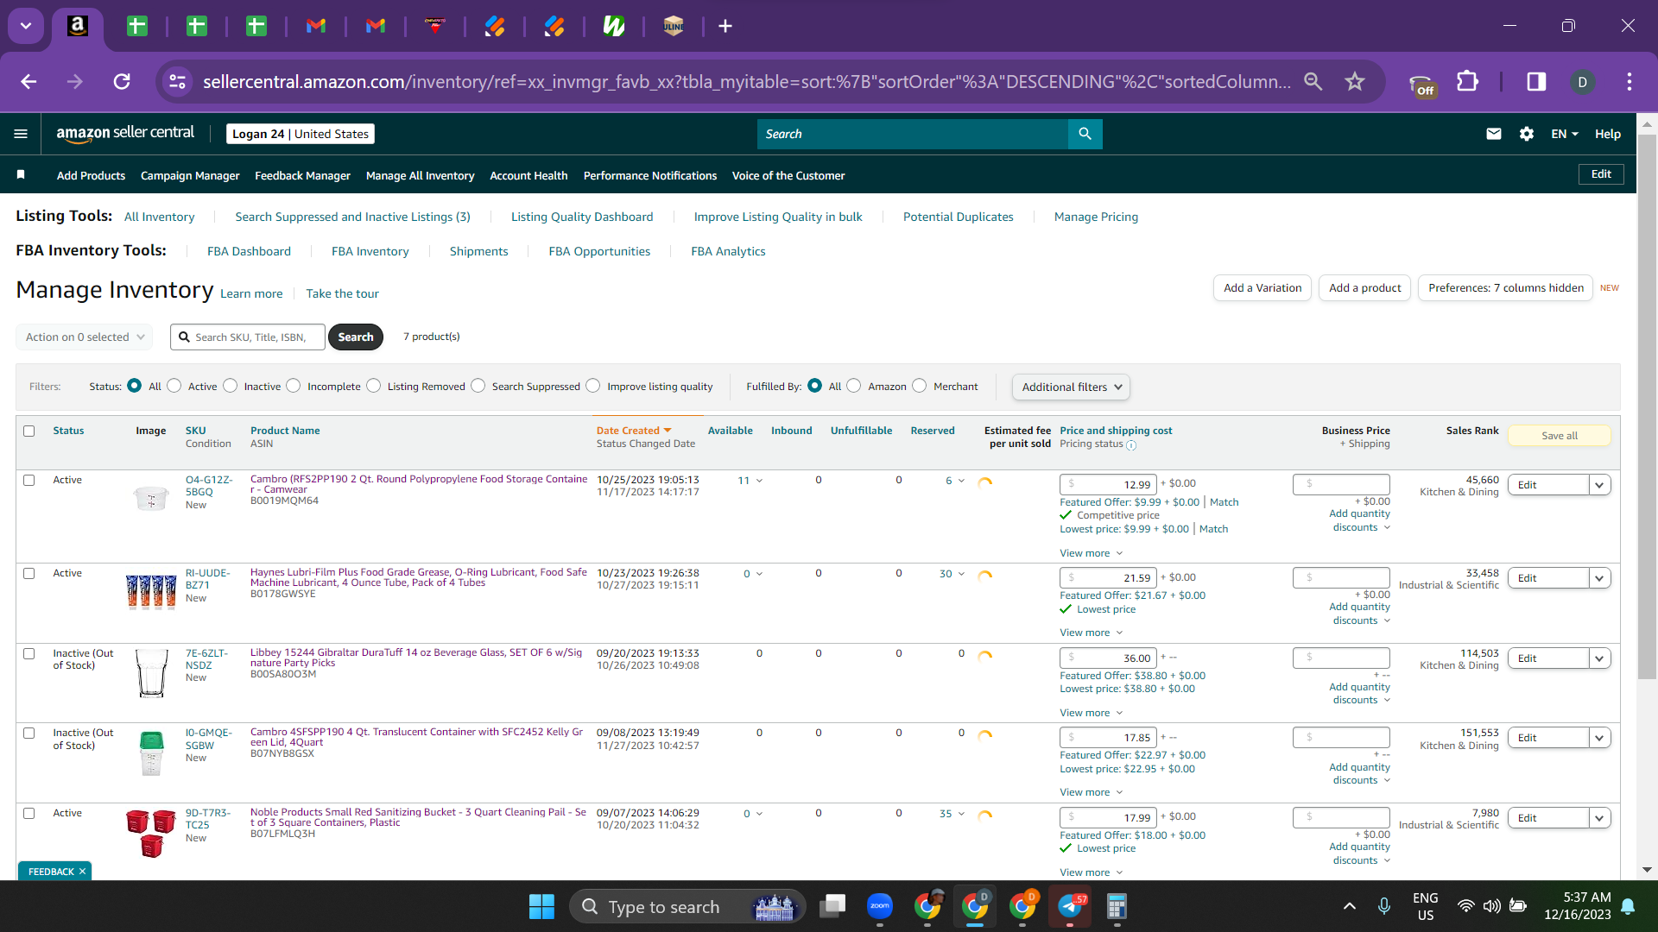
Task: Open the messages envelope icon
Action: pyautogui.click(x=1494, y=134)
